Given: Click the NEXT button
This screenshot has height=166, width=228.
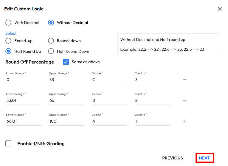Looking at the screenshot, I should pyautogui.click(x=204, y=158).
